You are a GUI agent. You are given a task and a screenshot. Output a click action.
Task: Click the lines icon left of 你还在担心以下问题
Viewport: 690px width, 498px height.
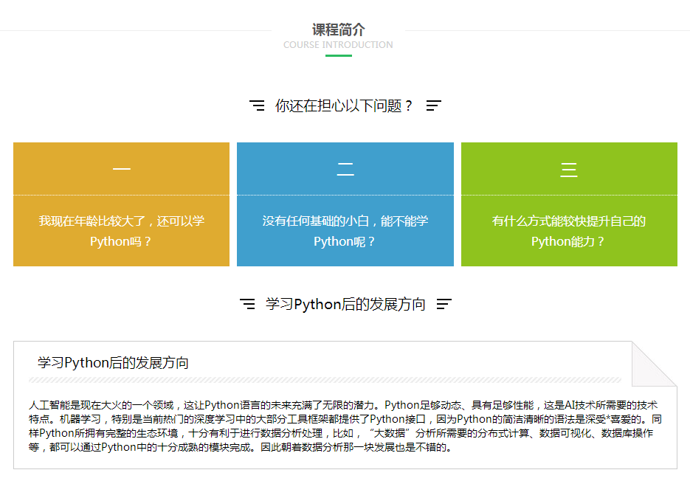click(257, 106)
